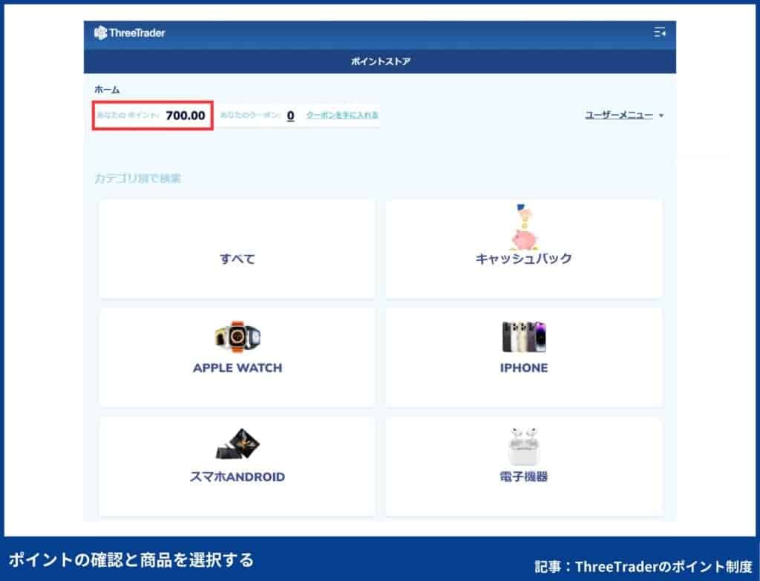760x581 pixels.
Task: Click the iPhone product image
Action: 524,336
